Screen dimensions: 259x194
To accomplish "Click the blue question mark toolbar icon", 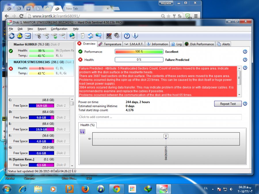I will 127,36.
